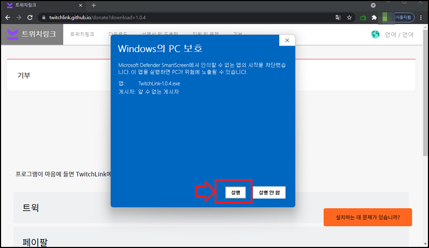Click the orange 설치하는 데 문제가 있습니까? button
Screen dimensions: 429x248
(x=368, y=217)
